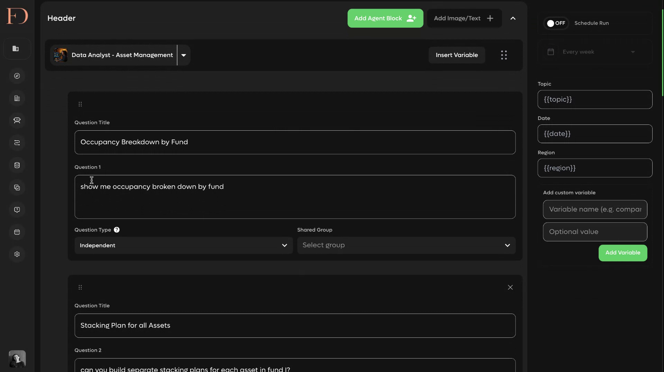
Task: Grab the drag handle of Occupancy Breakdown question
Action: coord(80,104)
